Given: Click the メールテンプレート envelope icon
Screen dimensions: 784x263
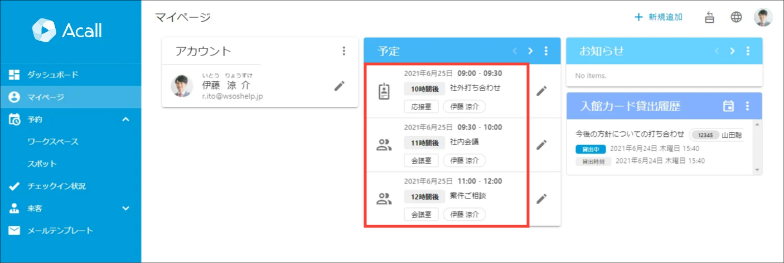Looking at the screenshot, I should pyautogui.click(x=14, y=231).
